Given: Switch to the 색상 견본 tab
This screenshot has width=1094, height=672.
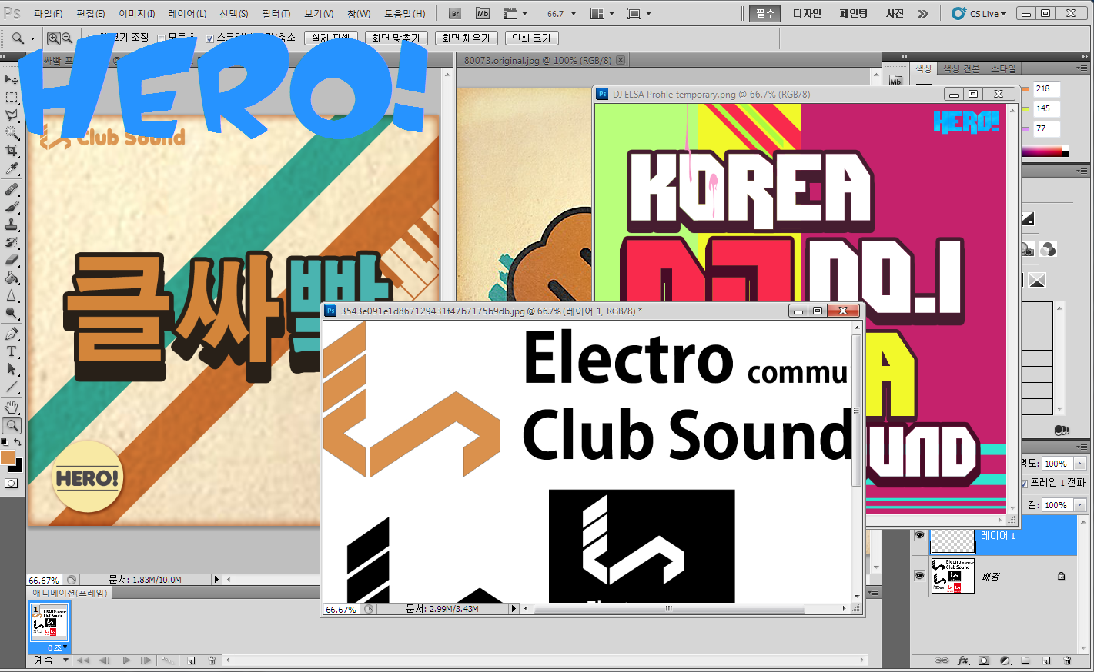Looking at the screenshot, I should 961,68.
